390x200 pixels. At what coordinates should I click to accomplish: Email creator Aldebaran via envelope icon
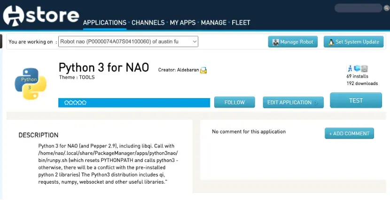coord(203,70)
